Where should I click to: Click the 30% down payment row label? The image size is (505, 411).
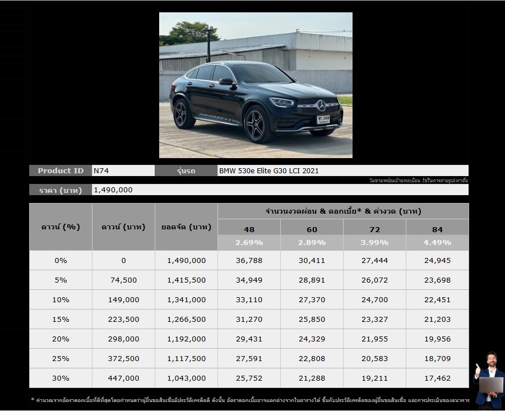pos(61,378)
